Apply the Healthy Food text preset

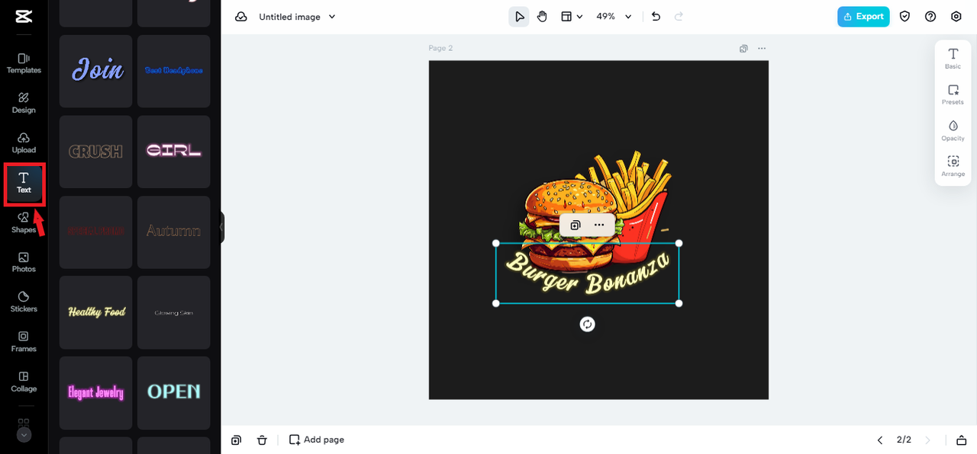[x=96, y=312]
